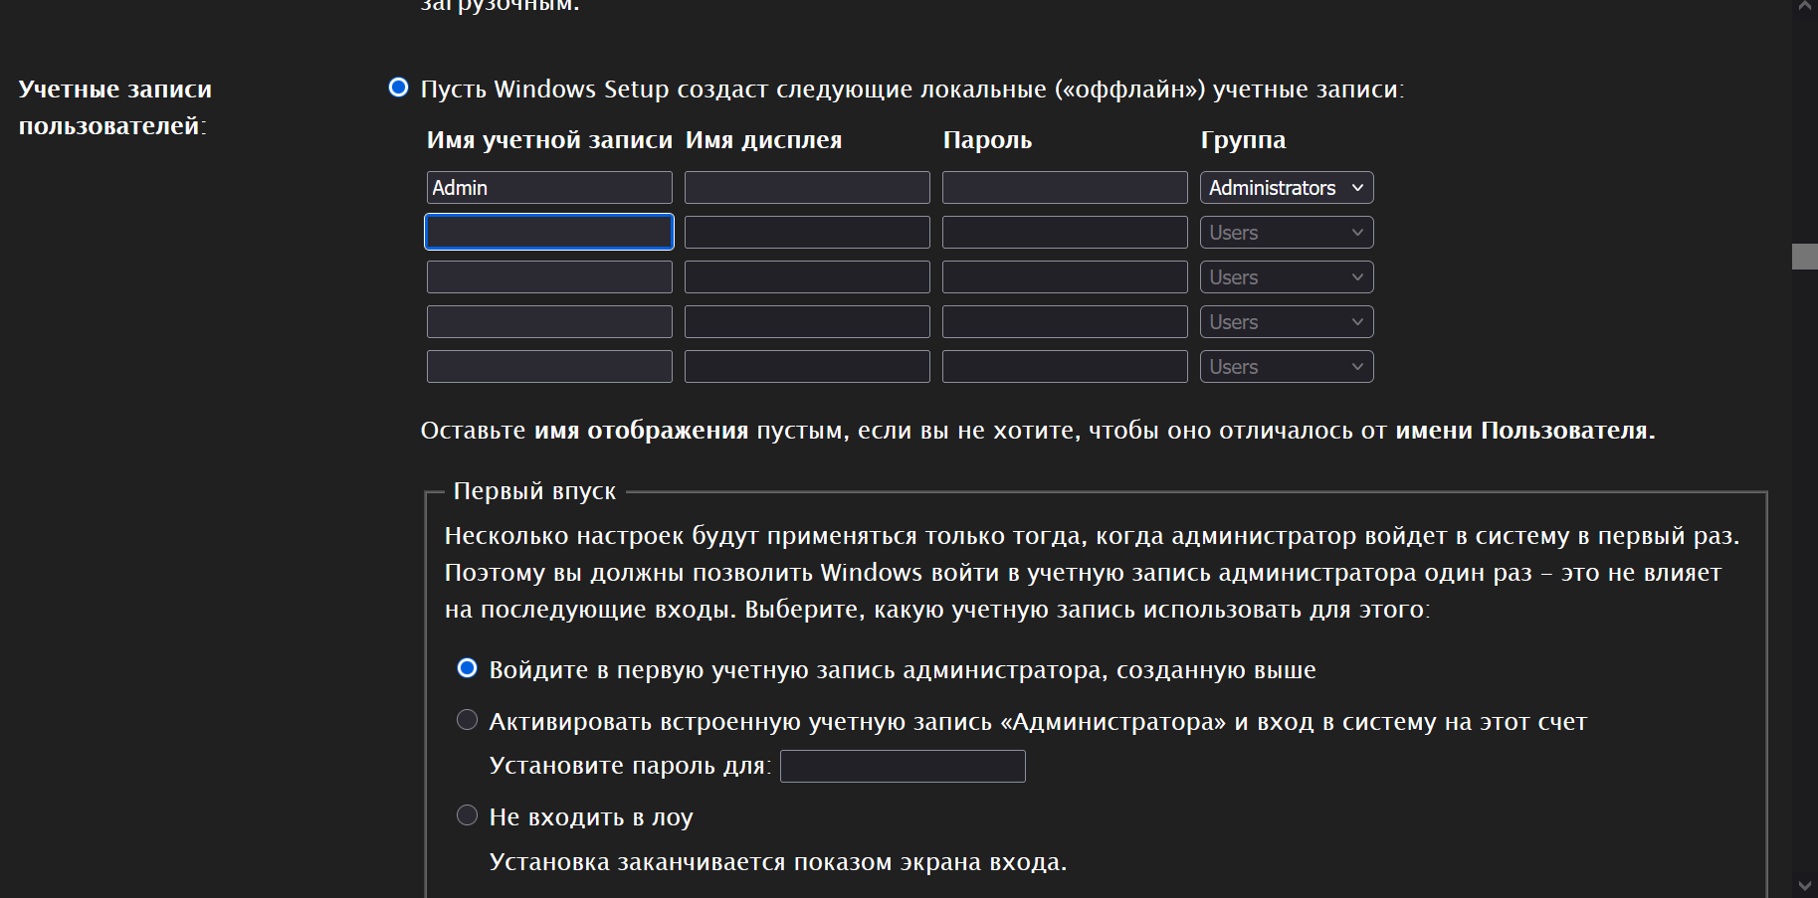Open the fourth row Users group dropdown

1286,322
